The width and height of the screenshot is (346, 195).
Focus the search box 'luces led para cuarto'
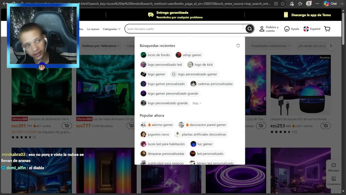click(x=185, y=29)
